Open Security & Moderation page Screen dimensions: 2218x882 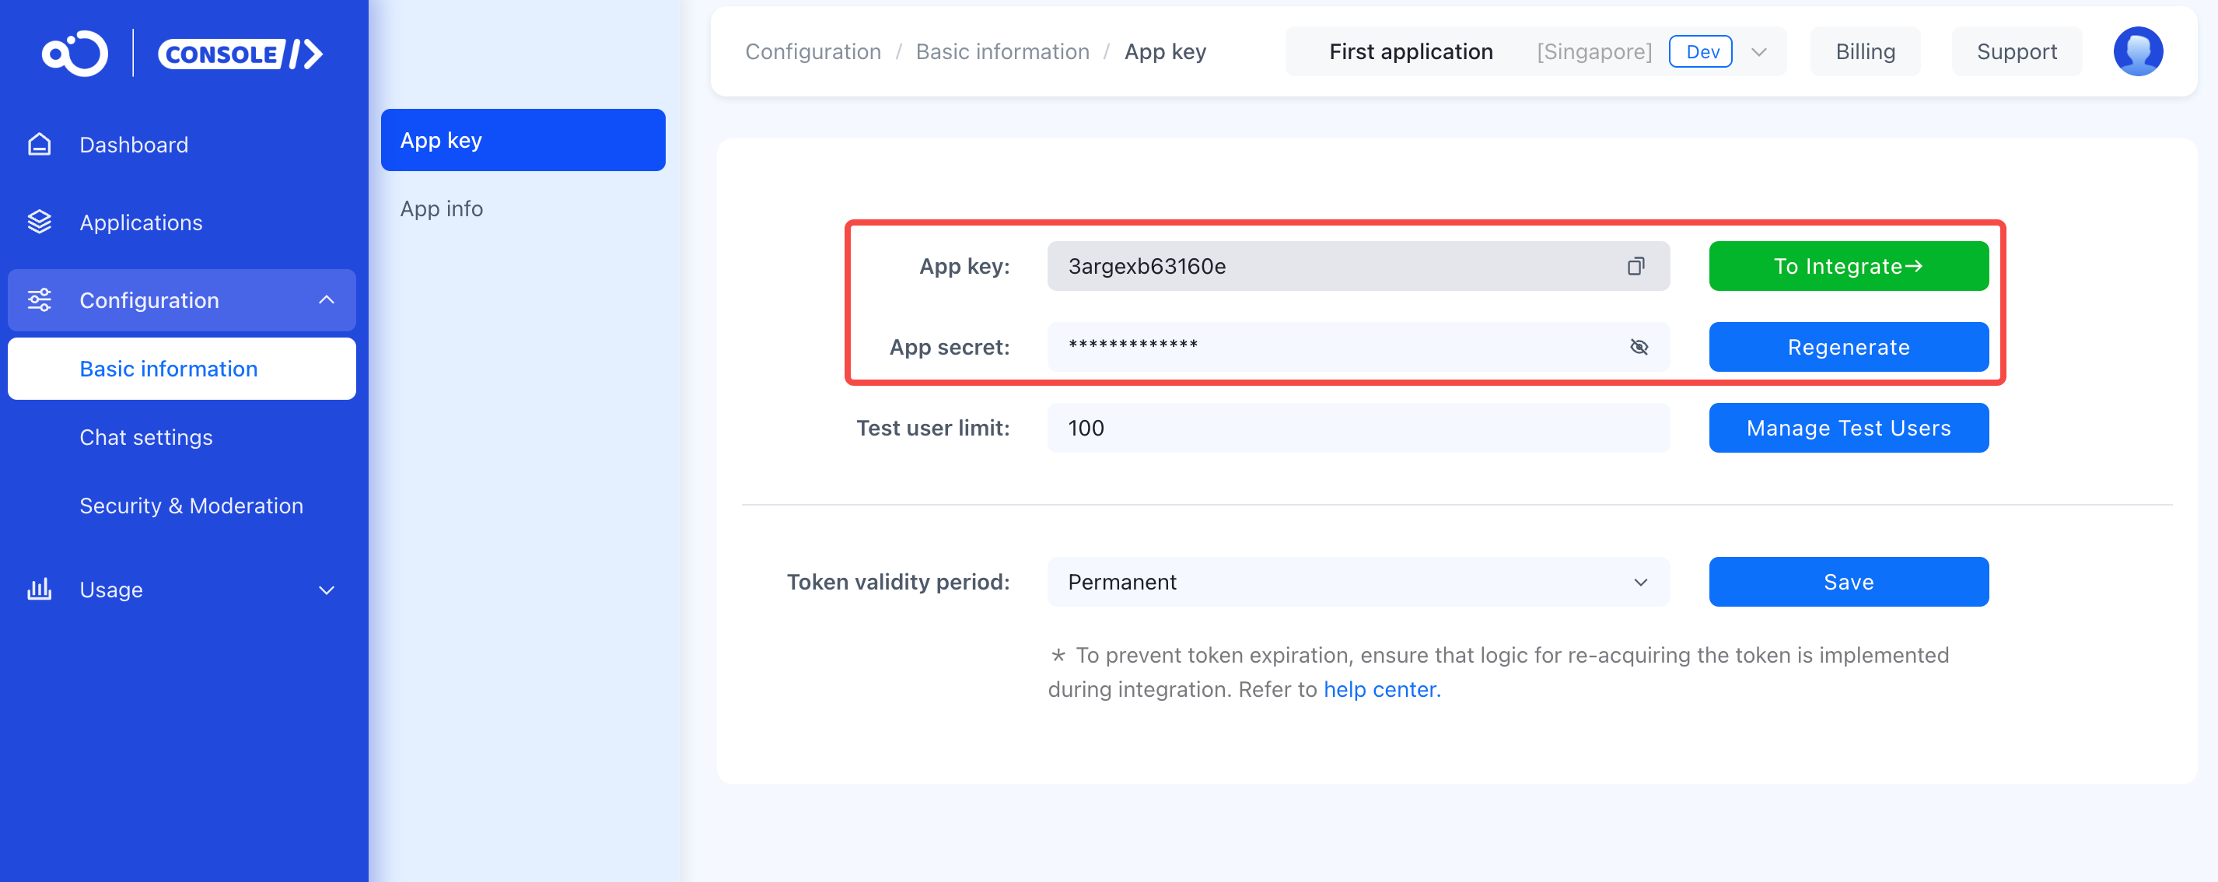191,506
